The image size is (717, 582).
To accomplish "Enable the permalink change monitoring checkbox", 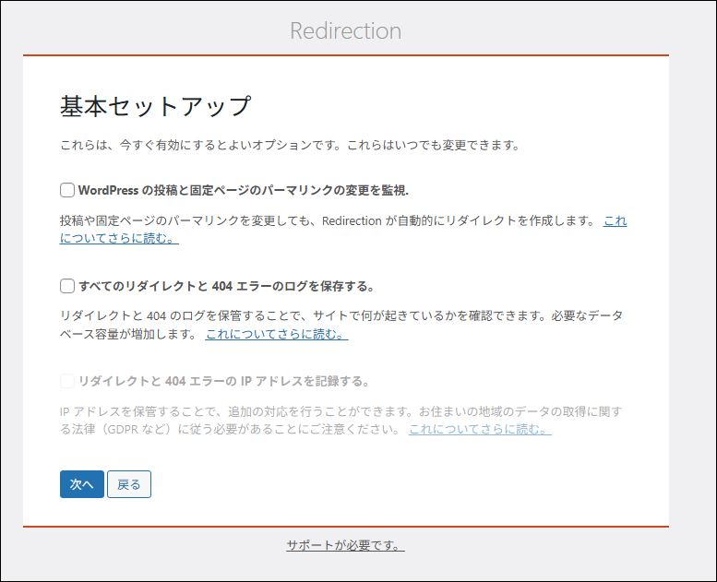I will (x=67, y=190).
